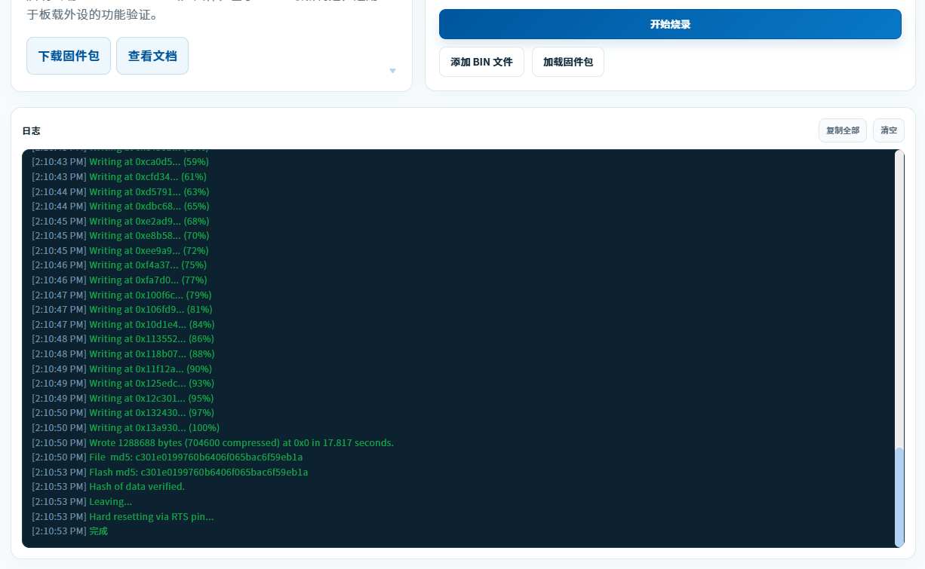Click log line 'Writing at 0x125edc... (93%)'
This screenshot has width=925, height=569.
coord(123,384)
